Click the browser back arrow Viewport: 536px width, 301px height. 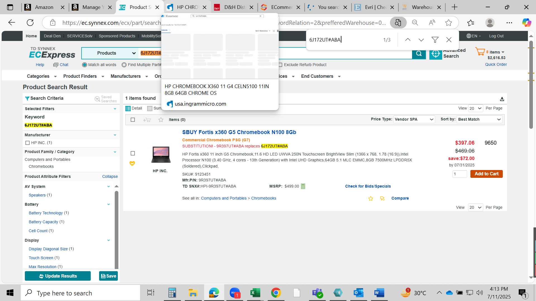(x=11, y=23)
